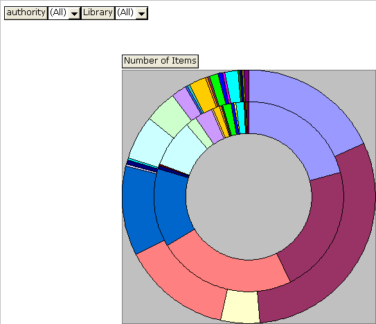Open the Library filter dropdown arrow
This screenshot has height=324, width=376.
pyautogui.click(x=141, y=13)
